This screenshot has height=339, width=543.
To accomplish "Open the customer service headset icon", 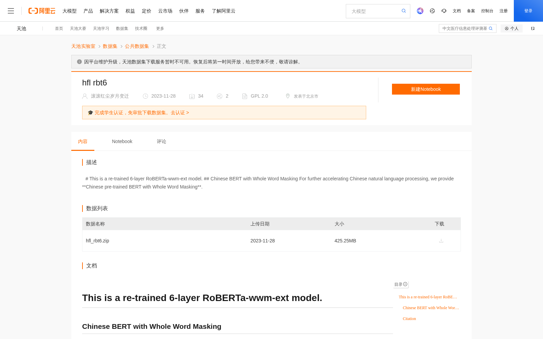I will coord(444,11).
